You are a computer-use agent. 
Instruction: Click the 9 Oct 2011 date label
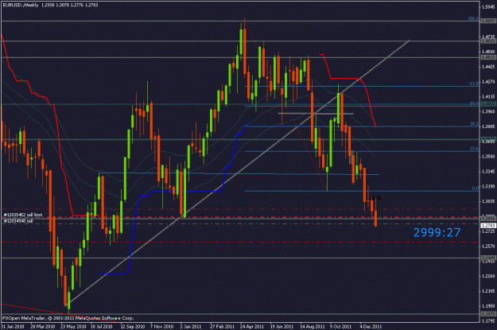point(340,326)
